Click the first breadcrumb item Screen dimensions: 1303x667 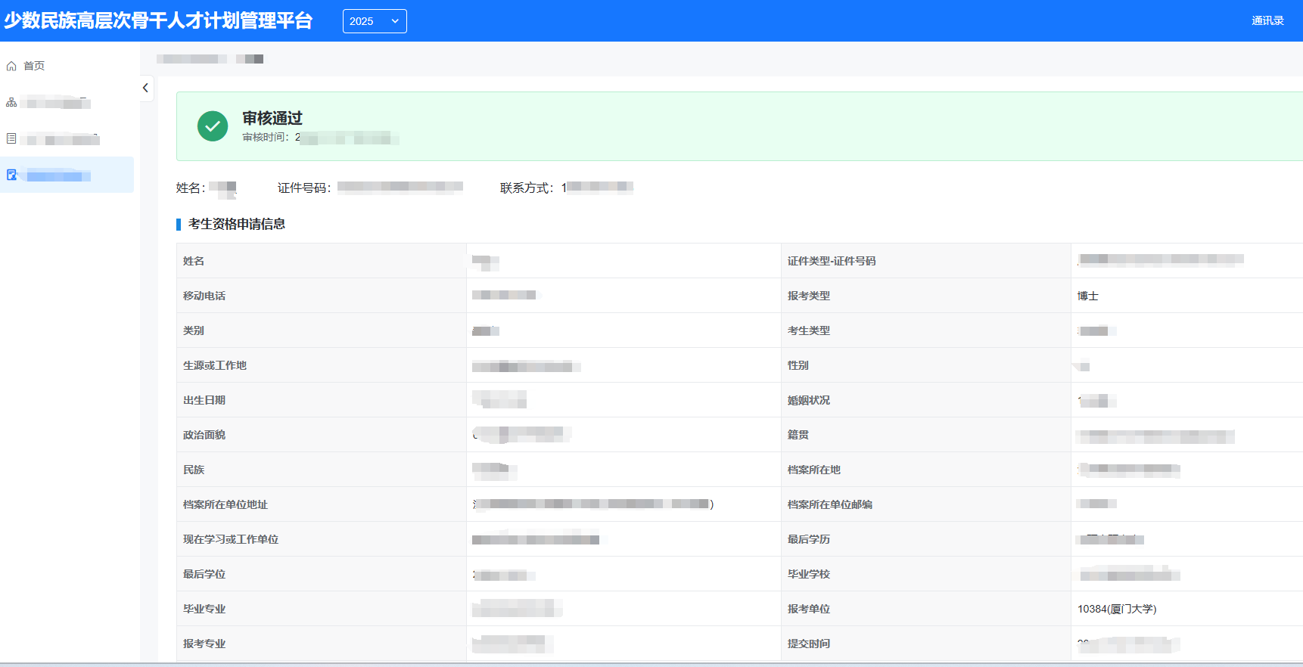[191, 59]
